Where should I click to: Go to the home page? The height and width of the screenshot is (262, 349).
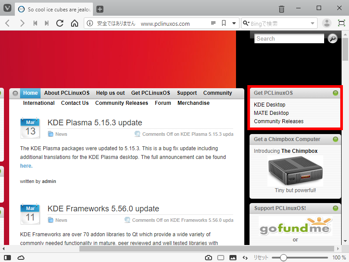[75, 23]
